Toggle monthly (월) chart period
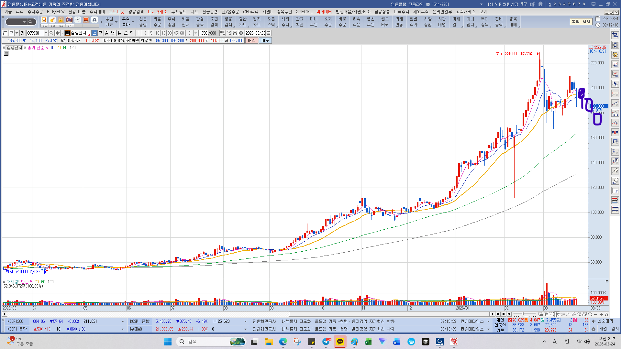621x349 pixels. (x=107, y=33)
